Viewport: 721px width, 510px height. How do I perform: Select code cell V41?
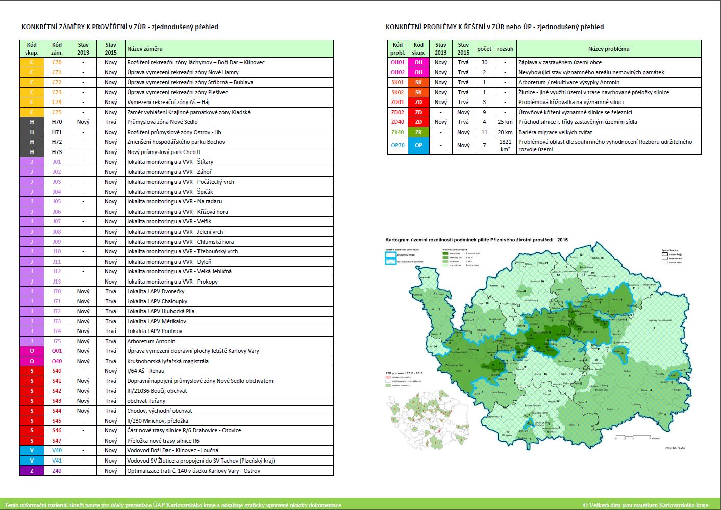coord(57,461)
